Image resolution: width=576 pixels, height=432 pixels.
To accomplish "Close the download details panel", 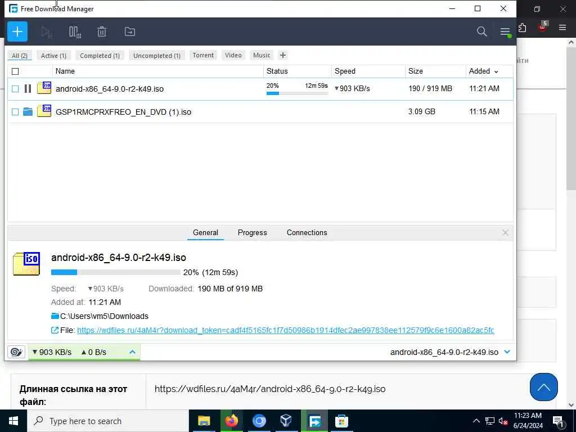I will point(506,232).
